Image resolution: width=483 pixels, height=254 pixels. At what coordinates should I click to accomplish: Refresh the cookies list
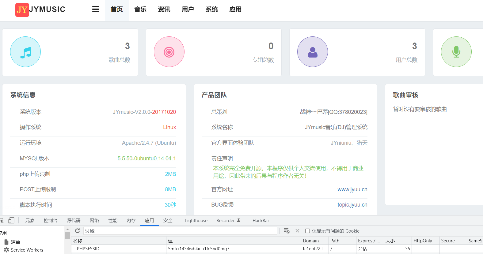78,231
